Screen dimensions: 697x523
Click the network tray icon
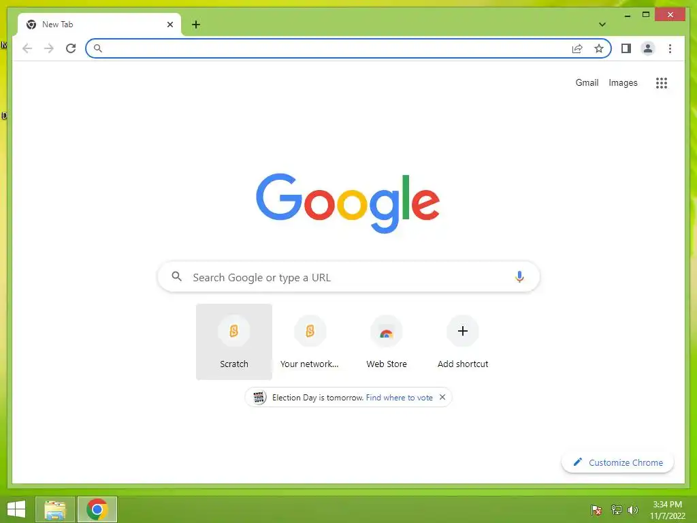(x=617, y=510)
